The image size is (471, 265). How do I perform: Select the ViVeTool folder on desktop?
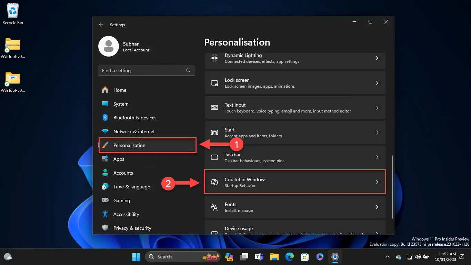pos(13,82)
